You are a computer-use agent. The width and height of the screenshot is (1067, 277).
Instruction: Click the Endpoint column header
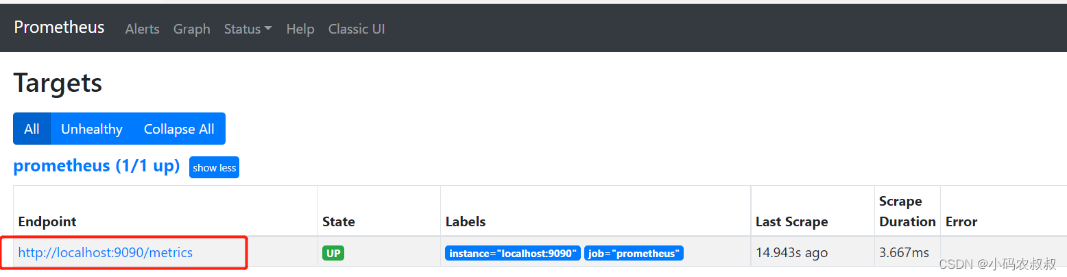click(47, 221)
